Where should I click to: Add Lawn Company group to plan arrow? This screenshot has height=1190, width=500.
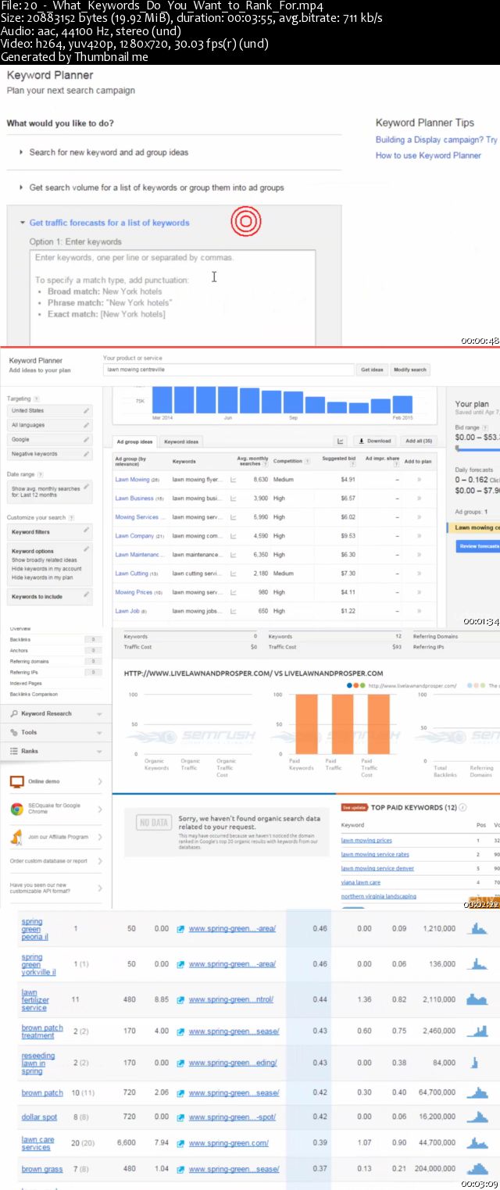click(419, 536)
